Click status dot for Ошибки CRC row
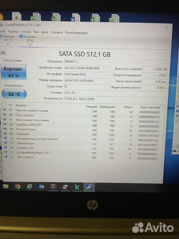 [x=6, y=147]
